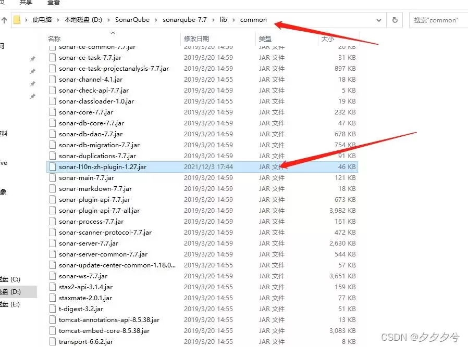The width and height of the screenshot is (468, 347).
Task: Select file icon of sonar-channel-4.1.jar
Action: point(53,79)
